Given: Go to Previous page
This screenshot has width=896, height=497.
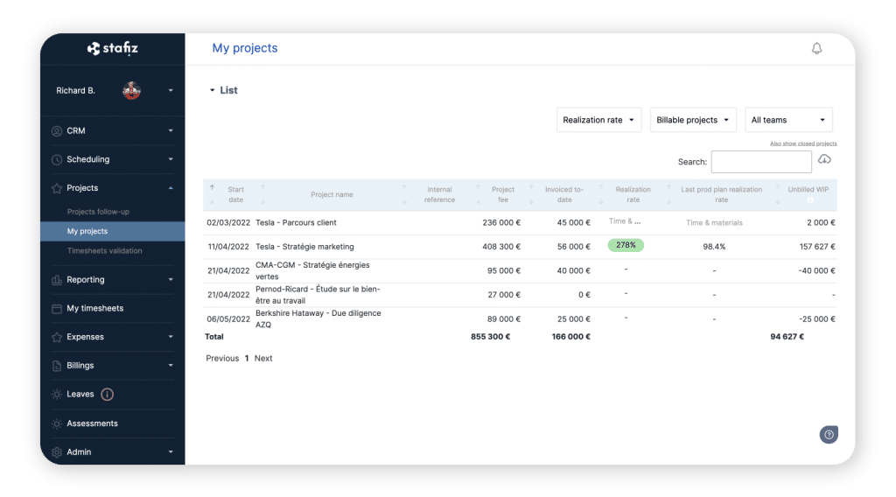Looking at the screenshot, I should point(222,358).
